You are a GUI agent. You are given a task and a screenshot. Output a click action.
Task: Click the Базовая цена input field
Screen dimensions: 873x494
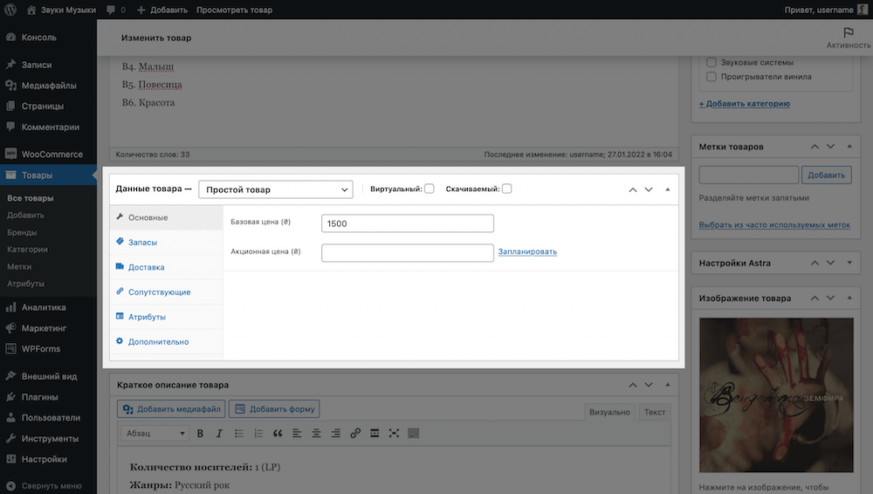pos(408,223)
